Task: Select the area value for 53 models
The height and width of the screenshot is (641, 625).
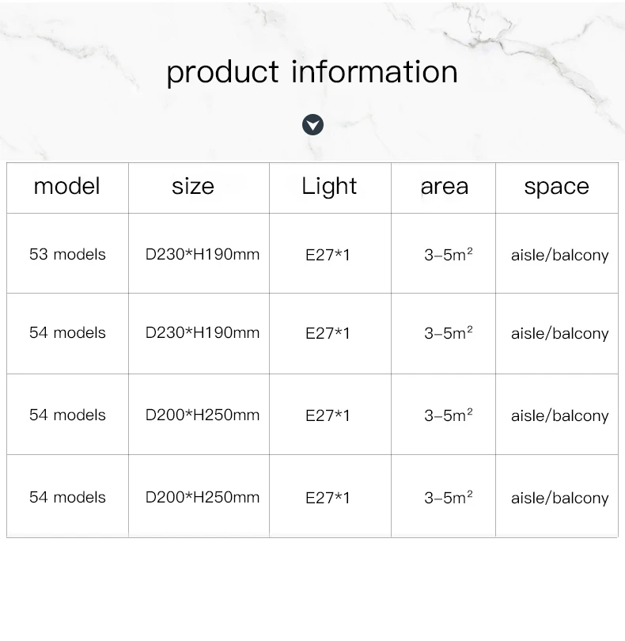Action: (448, 255)
